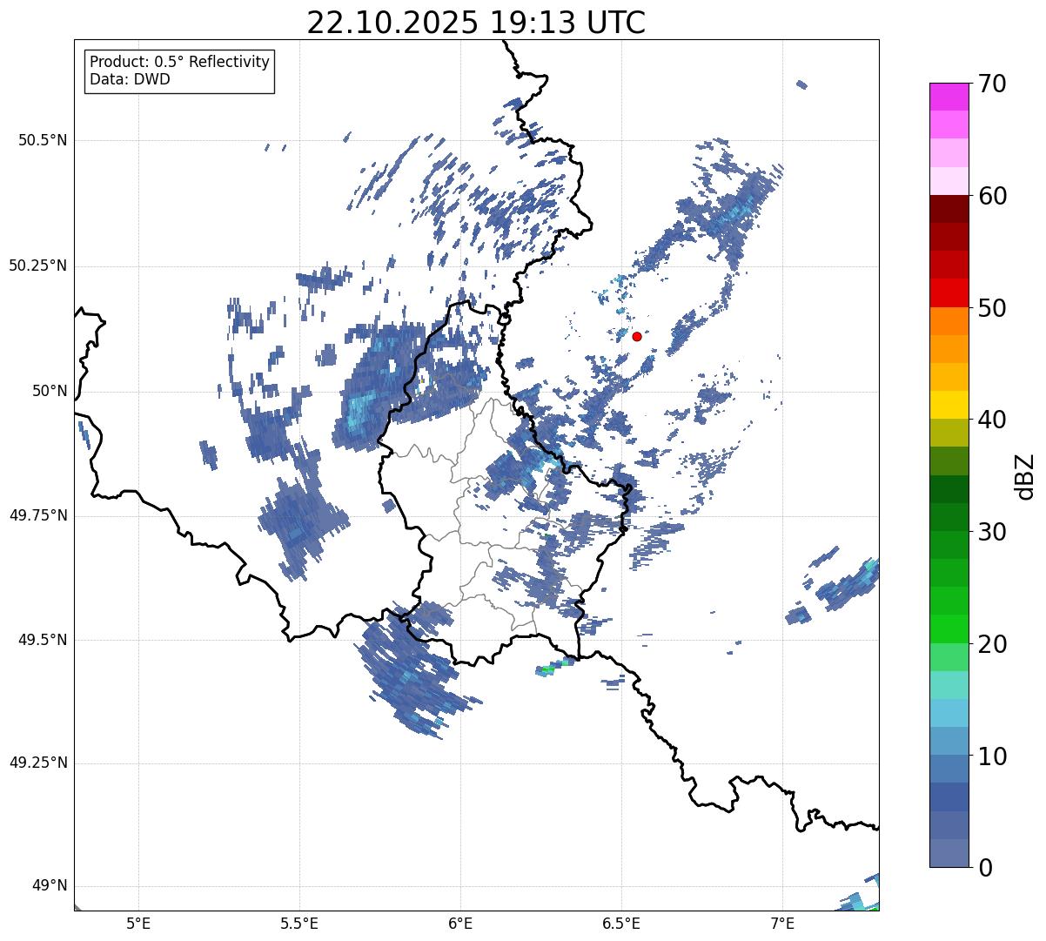Screen dimensions: 1046x941
Task: Click the 49.5°N latitude label
Action: click(x=43, y=640)
